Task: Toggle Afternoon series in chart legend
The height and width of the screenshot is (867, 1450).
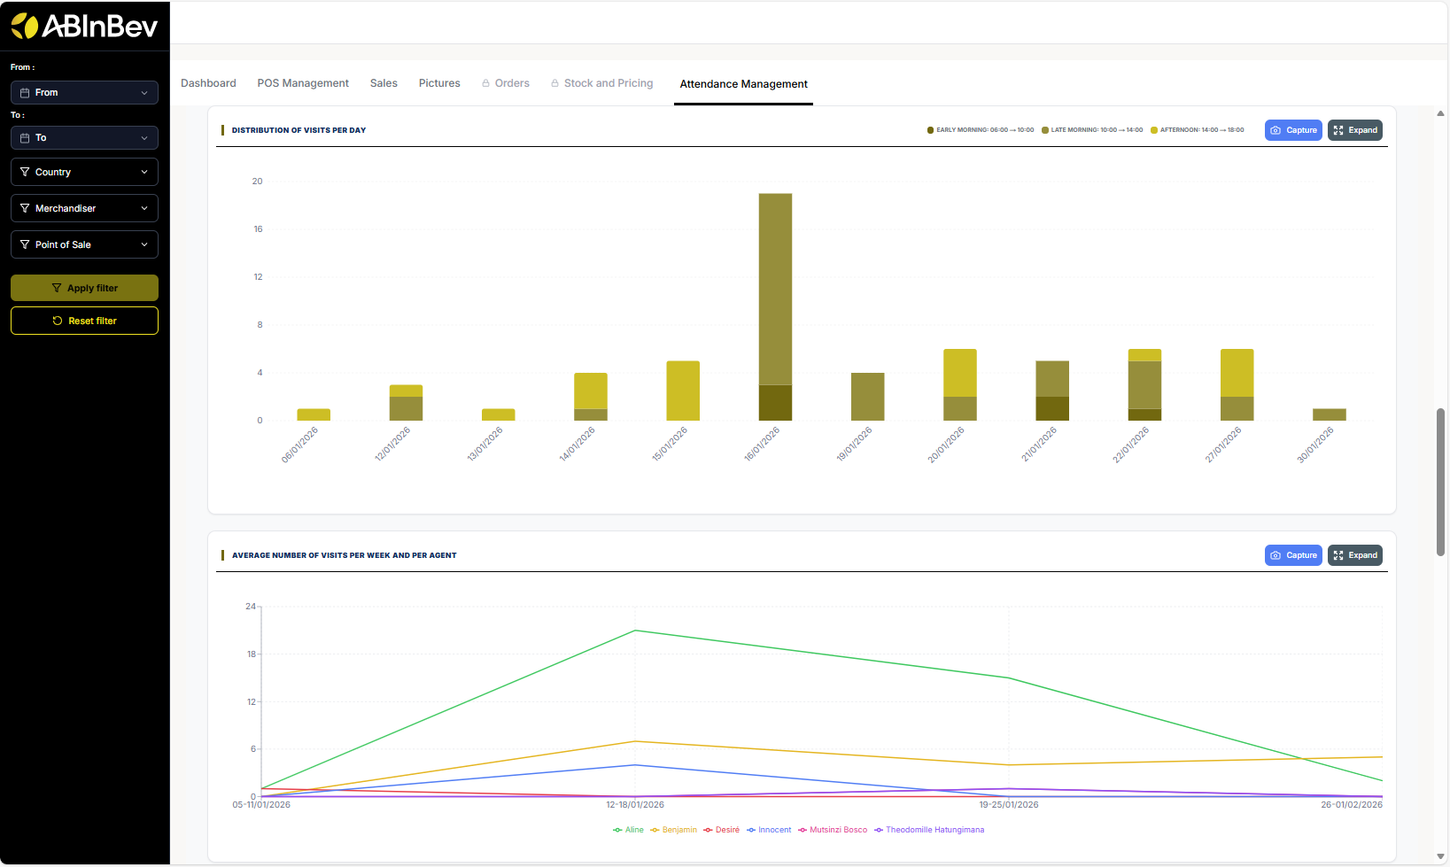Action: tap(1197, 130)
